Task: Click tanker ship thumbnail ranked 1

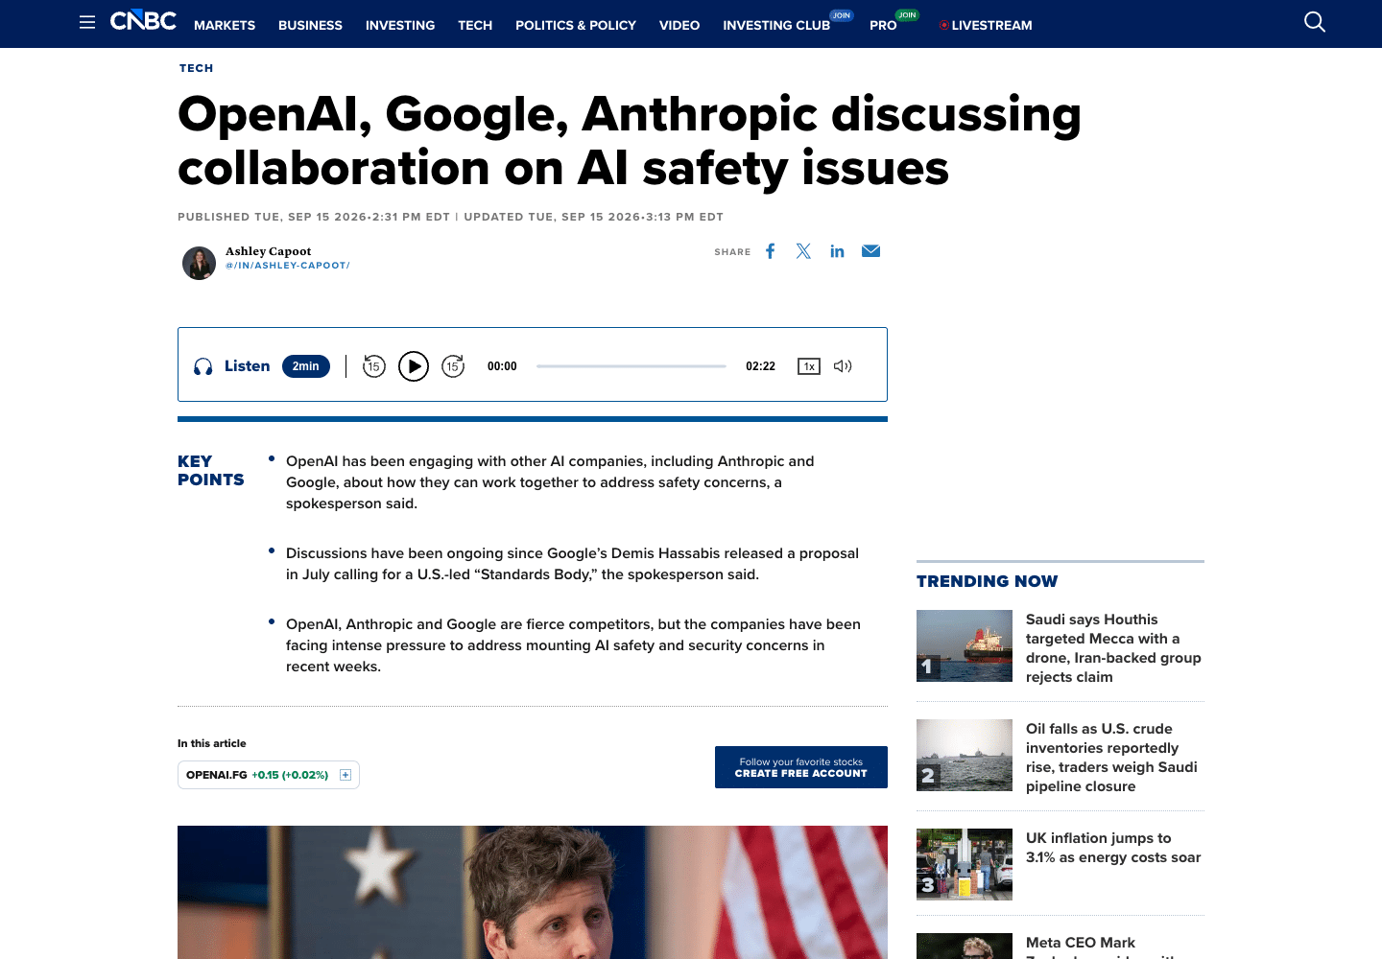Action: pos(965,645)
